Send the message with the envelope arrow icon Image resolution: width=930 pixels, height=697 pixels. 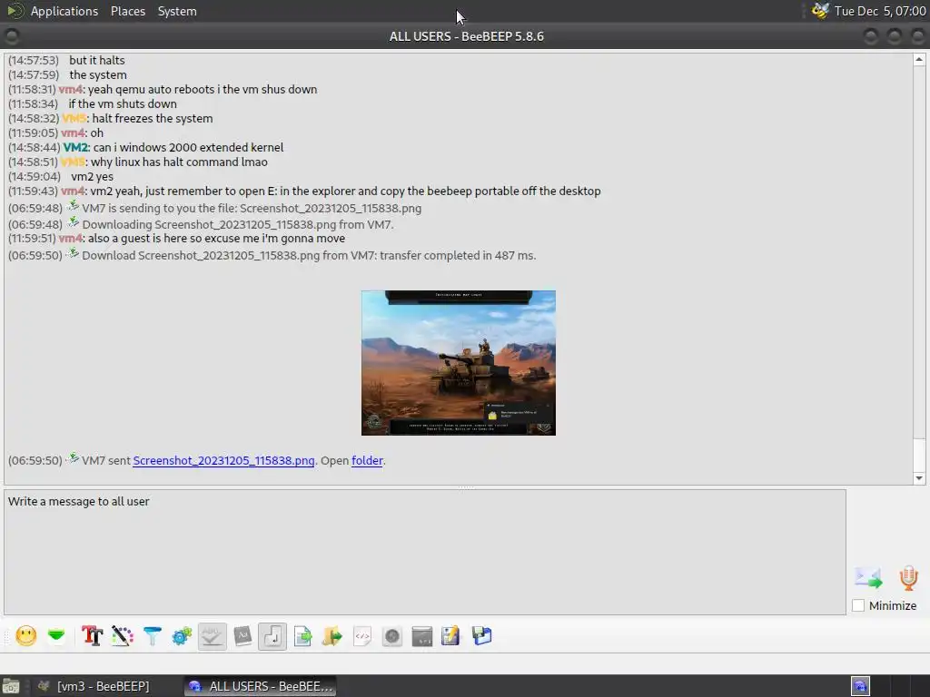click(x=868, y=578)
